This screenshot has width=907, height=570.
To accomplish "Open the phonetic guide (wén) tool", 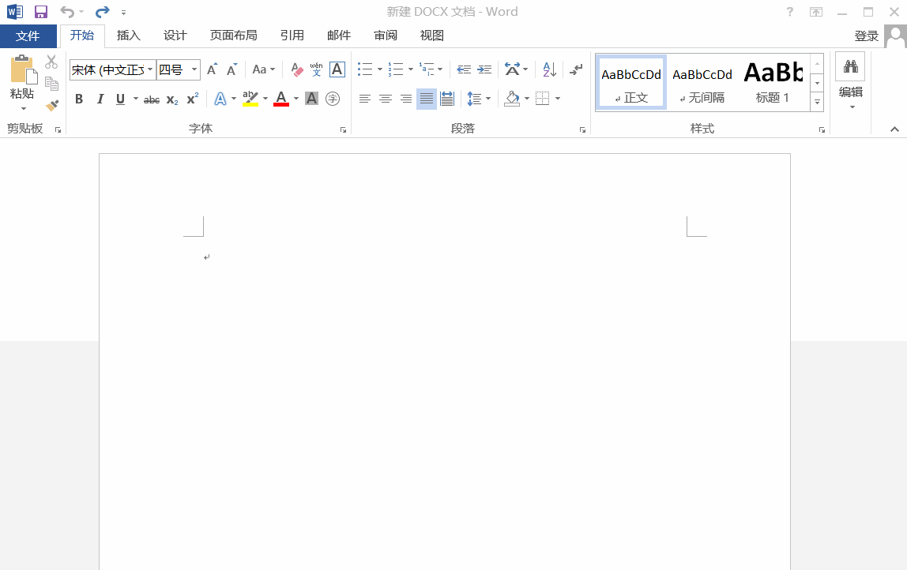I will pyautogui.click(x=316, y=69).
